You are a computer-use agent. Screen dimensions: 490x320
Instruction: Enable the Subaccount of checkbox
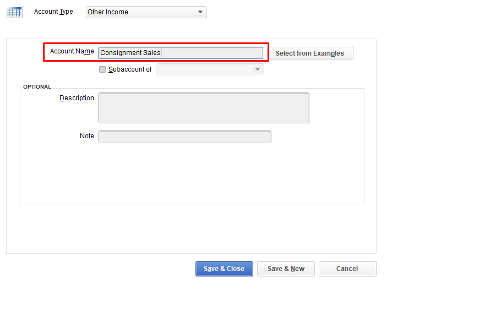coord(102,69)
